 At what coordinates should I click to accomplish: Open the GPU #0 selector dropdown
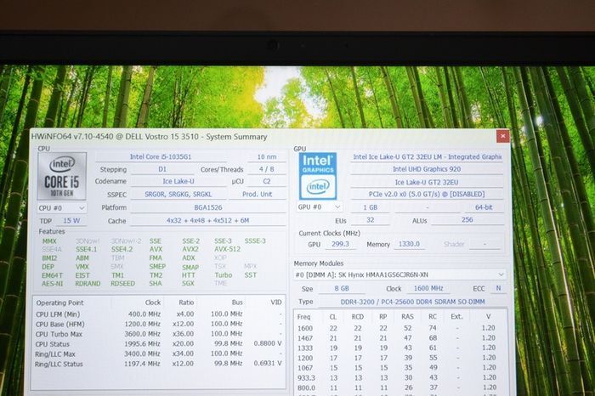tap(320, 207)
